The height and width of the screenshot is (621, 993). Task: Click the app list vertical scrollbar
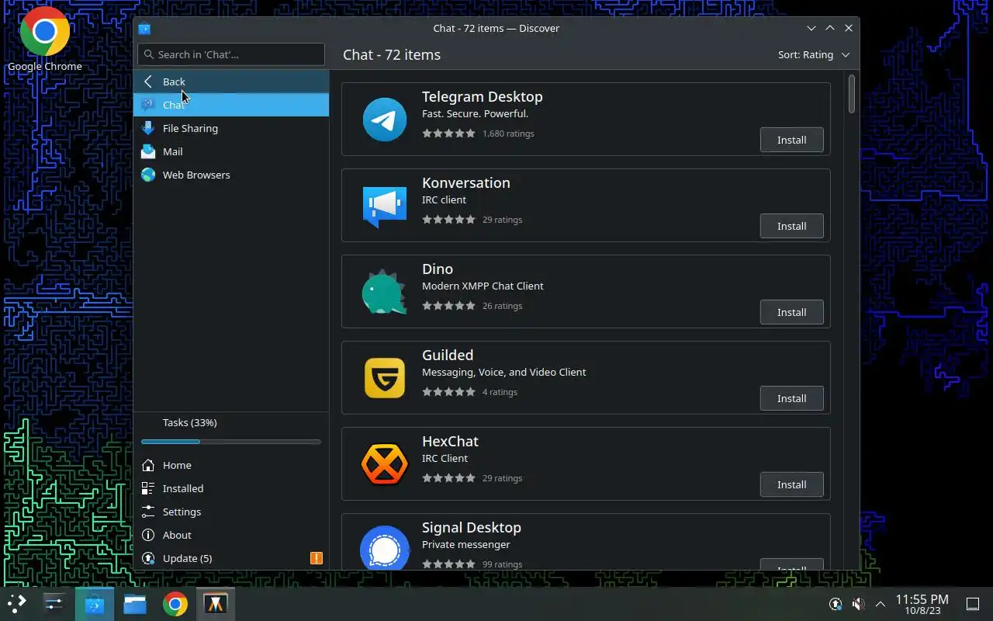tap(852, 93)
